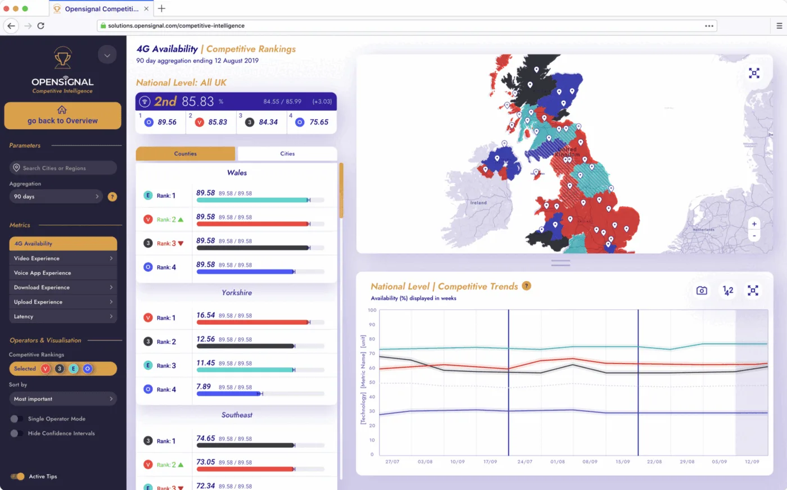
Task: Zoom out on the map with minus
Action: pos(754,235)
